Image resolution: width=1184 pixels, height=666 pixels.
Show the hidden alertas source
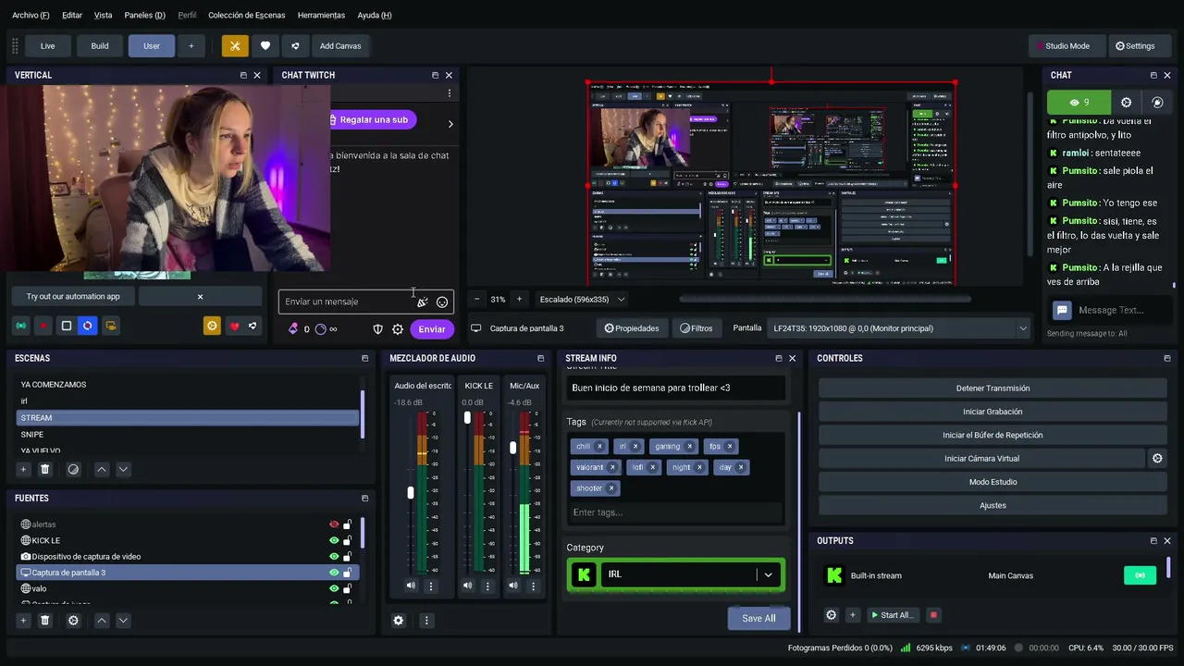click(334, 524)
